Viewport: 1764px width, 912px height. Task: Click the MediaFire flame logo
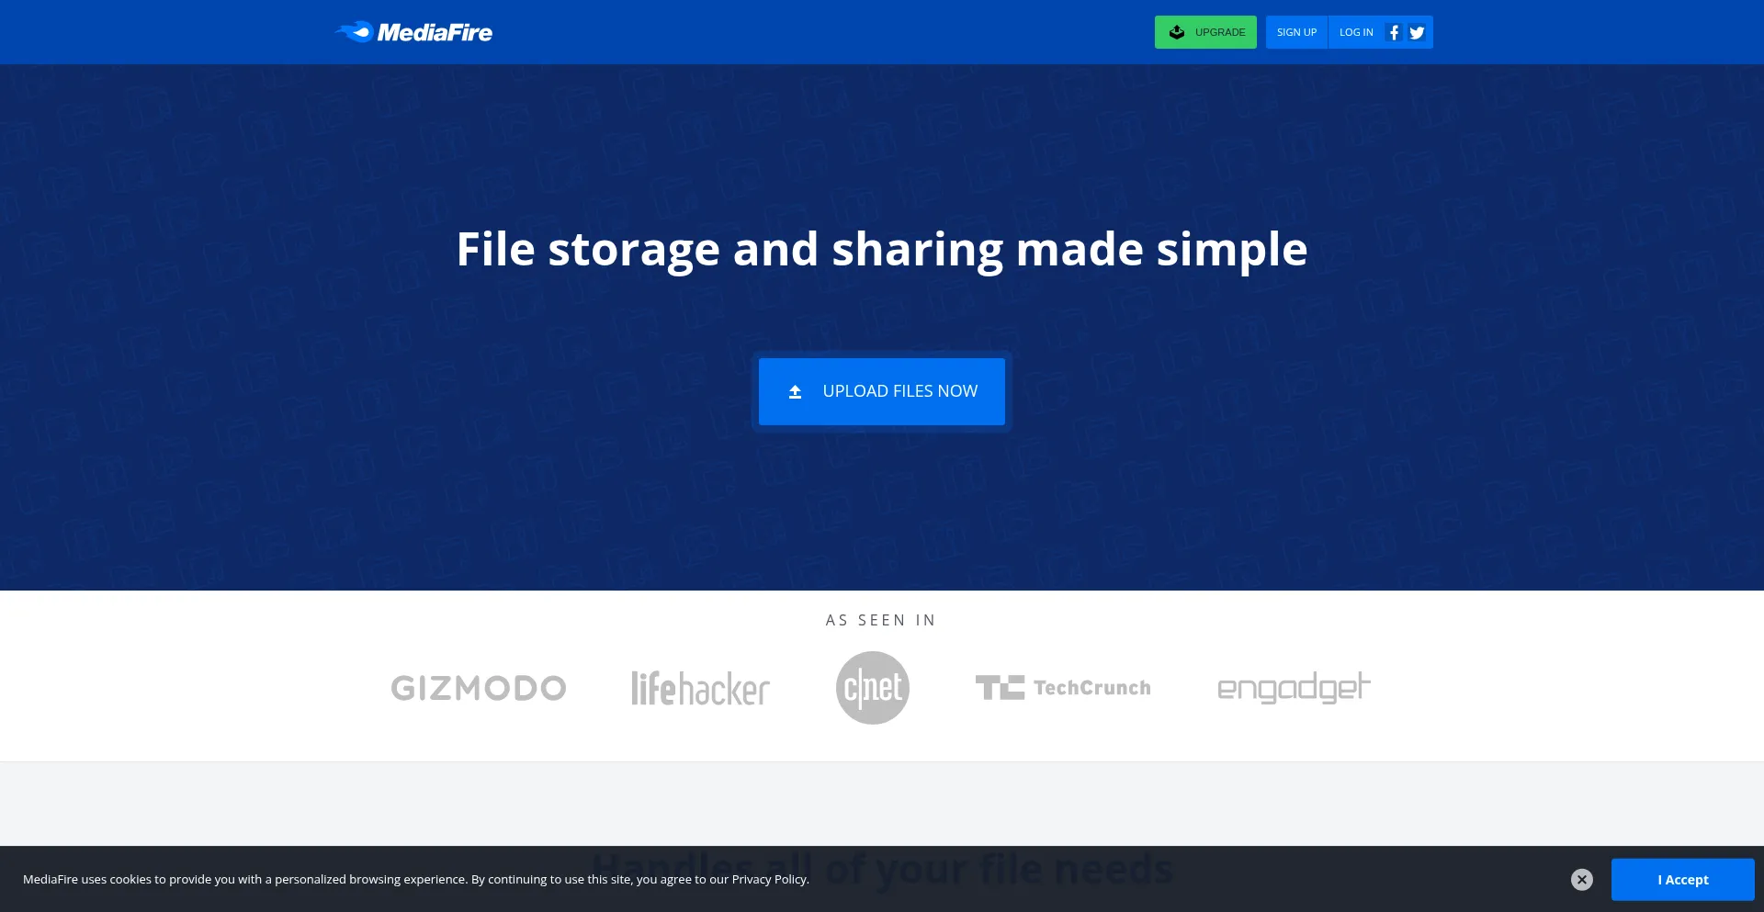pyautogui.click(x=354, y=32)
